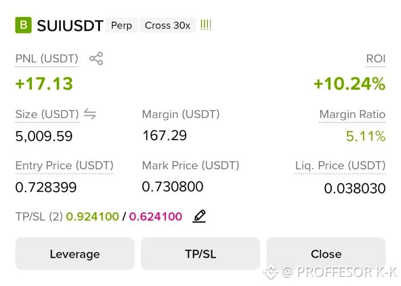401x286 pixels.
Task: Click the green B buy badge icon
Action: [23, 25]
